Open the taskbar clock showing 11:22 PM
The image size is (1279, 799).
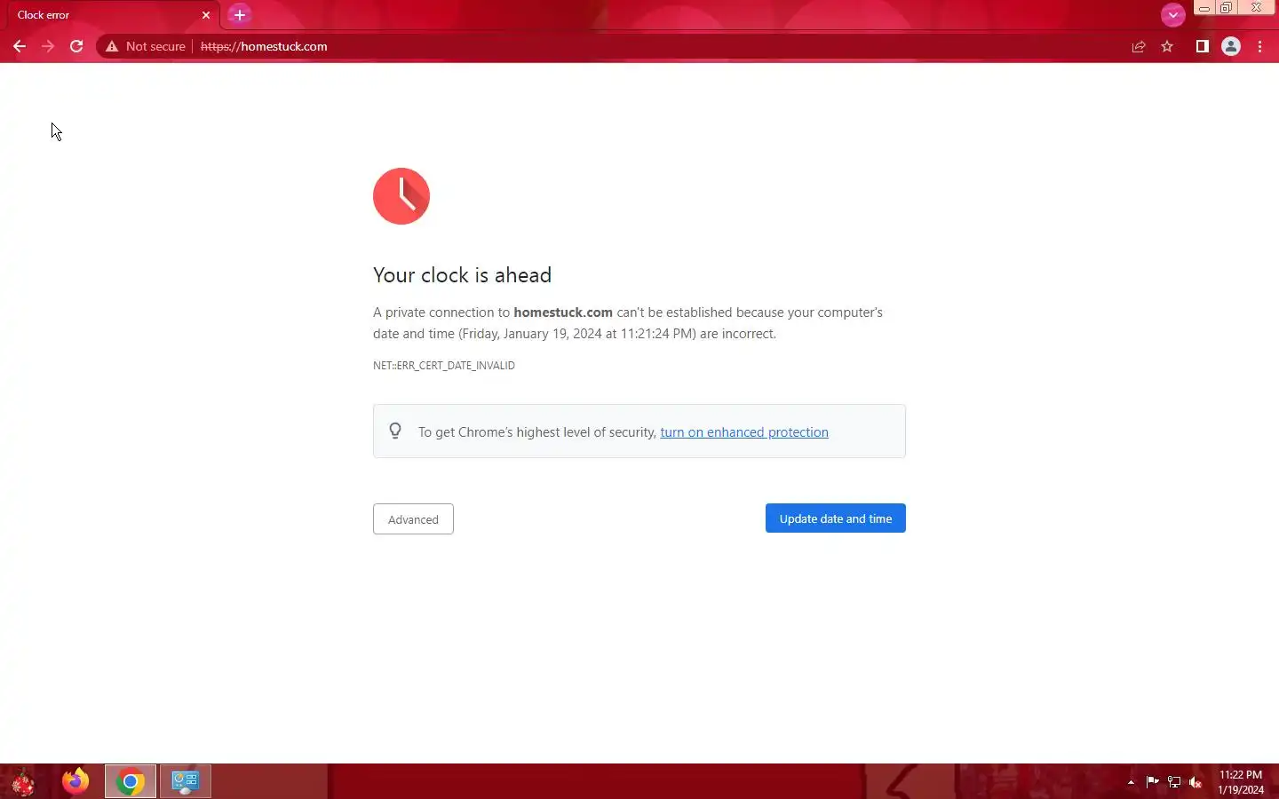click(x=1241, y=782)
